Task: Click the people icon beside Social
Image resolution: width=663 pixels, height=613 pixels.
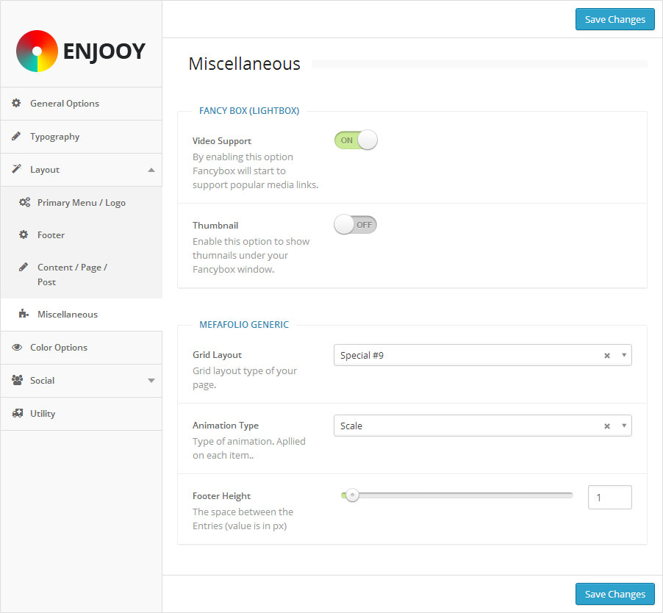Action: click(17, 381)
